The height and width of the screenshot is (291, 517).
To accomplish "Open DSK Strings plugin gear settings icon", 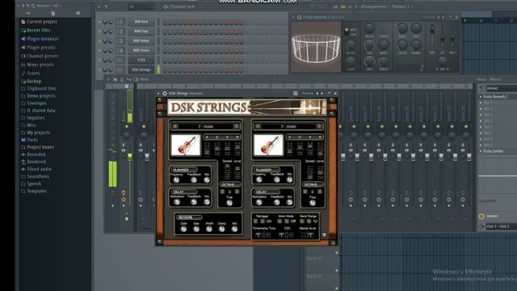I will (x=165, y=94).
